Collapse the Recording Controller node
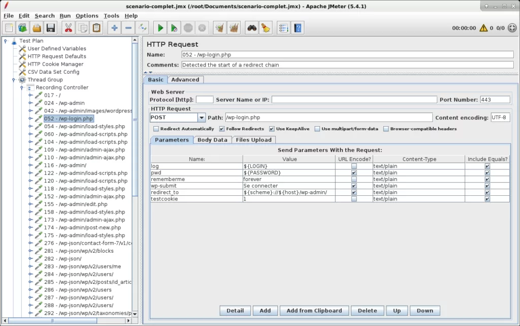The height and width of the screenshot is (326, 520). 22,87
